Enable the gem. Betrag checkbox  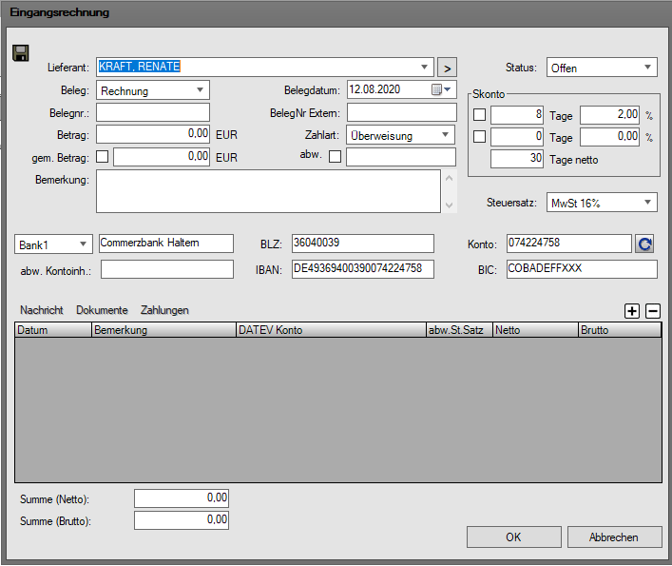(x=103, y=157)
